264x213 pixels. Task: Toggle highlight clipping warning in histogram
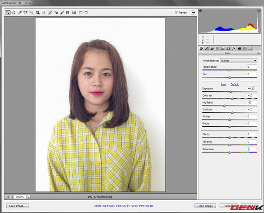coord(259,11)
